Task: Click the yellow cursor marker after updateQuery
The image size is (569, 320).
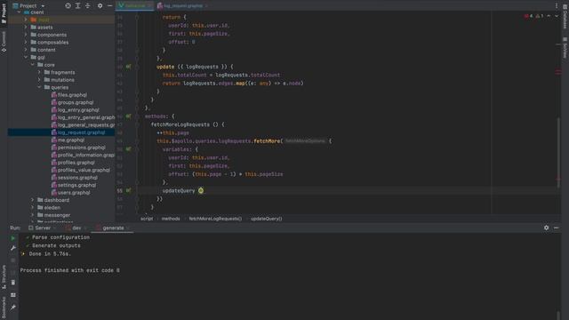Action: [201, 190]
